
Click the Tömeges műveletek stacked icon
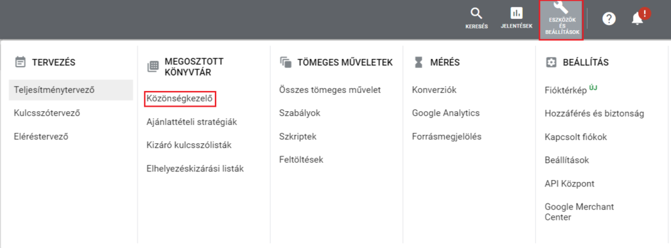pos(286,62)
